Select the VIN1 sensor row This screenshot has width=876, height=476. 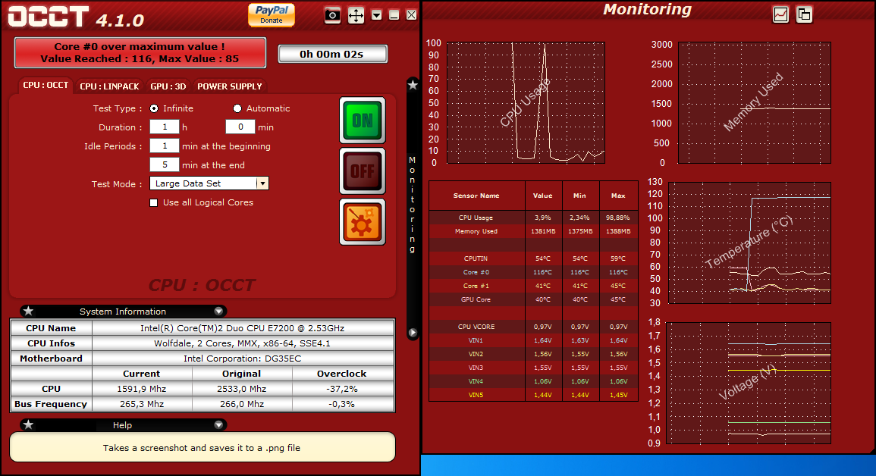[533, 340]
